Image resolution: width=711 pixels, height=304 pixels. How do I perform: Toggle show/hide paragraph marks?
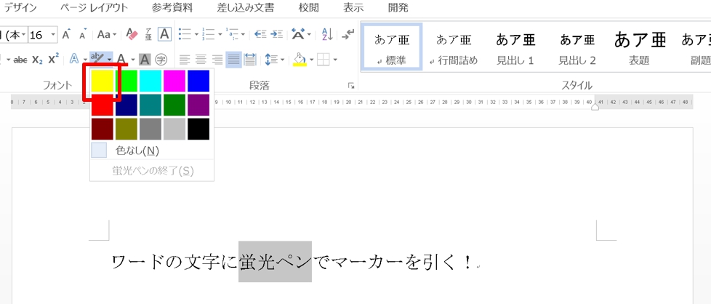pyautogui.click(x=348, y=34)
